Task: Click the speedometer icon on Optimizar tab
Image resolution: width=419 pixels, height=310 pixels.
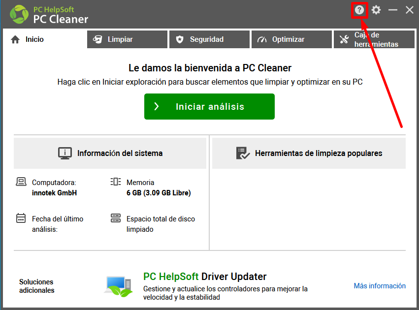Action: pos(262,39)
